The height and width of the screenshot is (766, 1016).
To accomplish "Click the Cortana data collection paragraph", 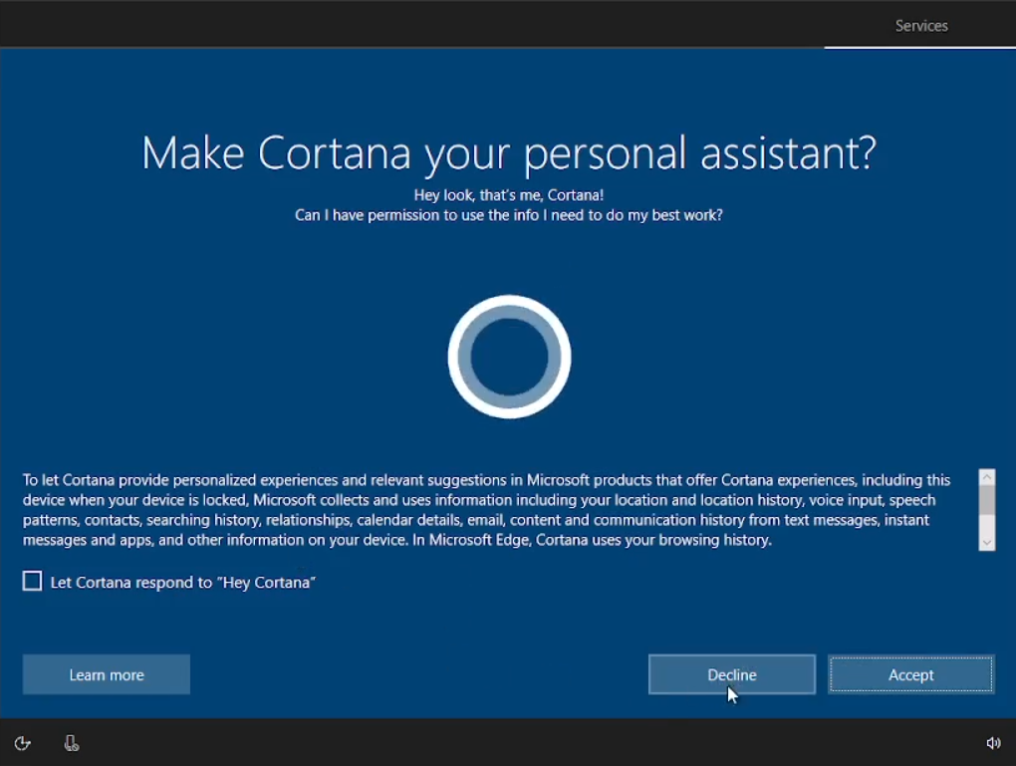I will [x=486, y=510].
